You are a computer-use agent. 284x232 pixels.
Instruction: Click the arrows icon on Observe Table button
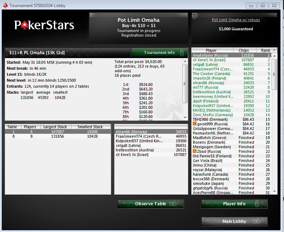pyautogui.click(x=173, y=204)
